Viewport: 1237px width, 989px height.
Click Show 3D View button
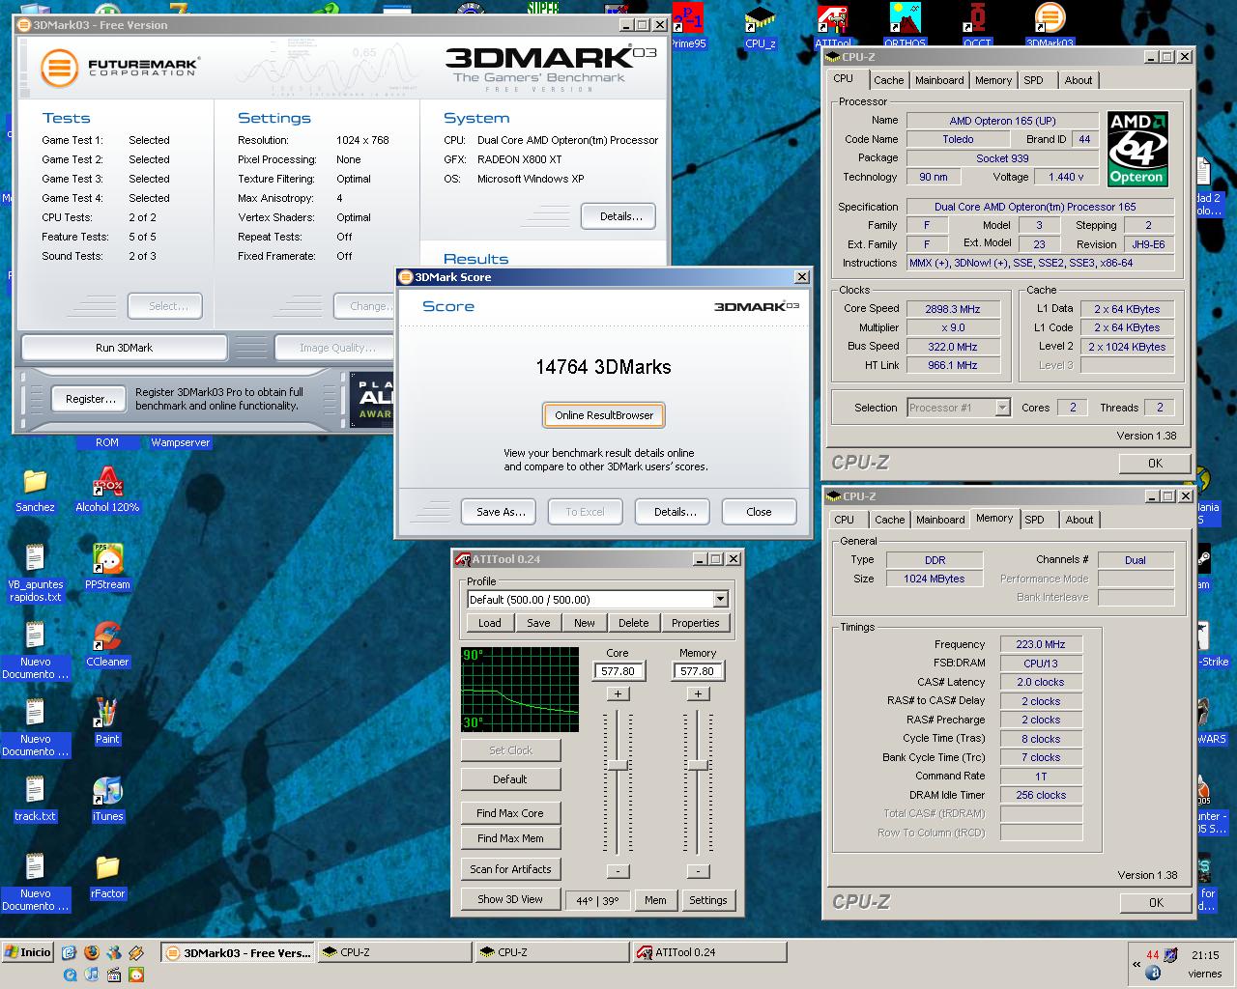[510, 899]
